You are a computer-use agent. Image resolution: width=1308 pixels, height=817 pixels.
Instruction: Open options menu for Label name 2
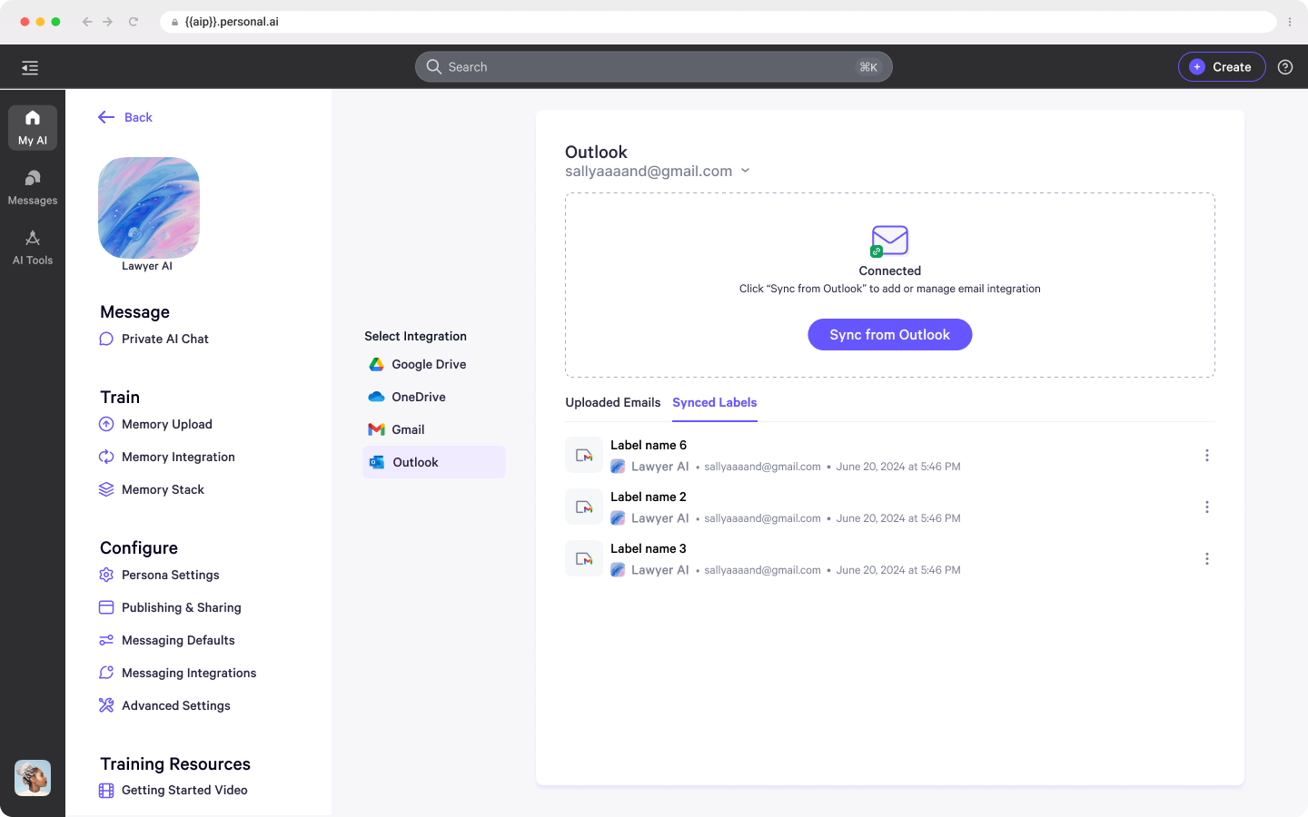pyautogui.click(x=1207, y=507)
